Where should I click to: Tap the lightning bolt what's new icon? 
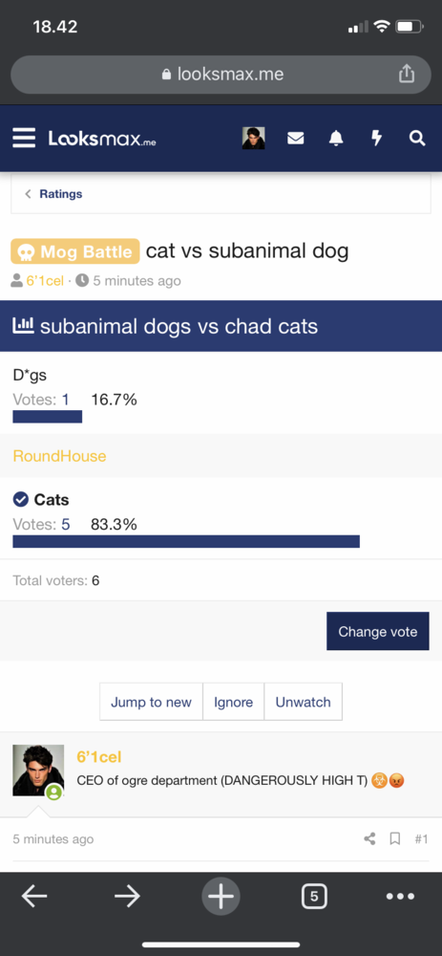pyautogui.click(x=377, y=139)
